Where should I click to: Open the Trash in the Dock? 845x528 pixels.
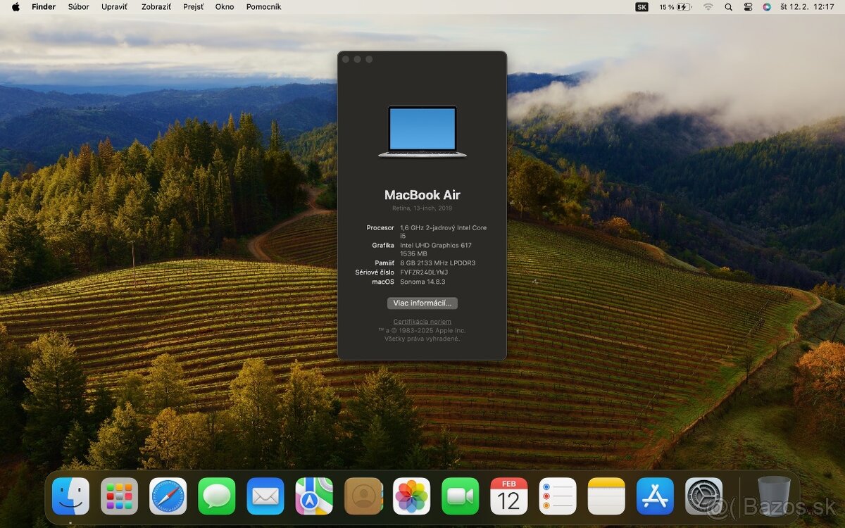(772, 496)
